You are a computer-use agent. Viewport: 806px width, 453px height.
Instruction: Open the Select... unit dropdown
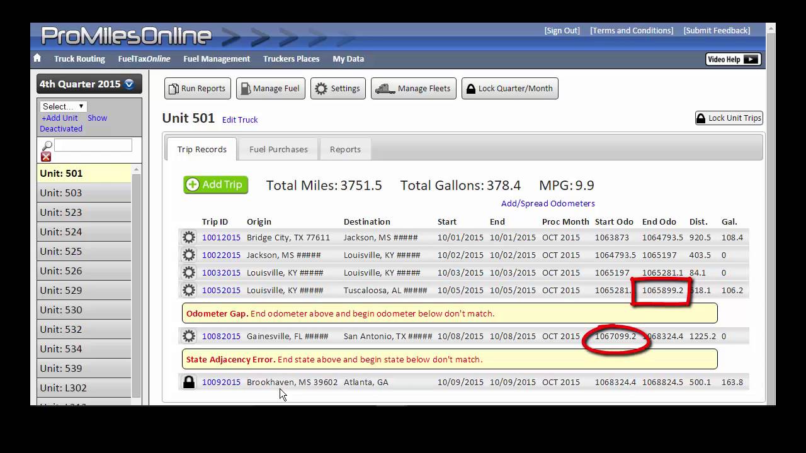pyautogui.click(x=63, y=106)
